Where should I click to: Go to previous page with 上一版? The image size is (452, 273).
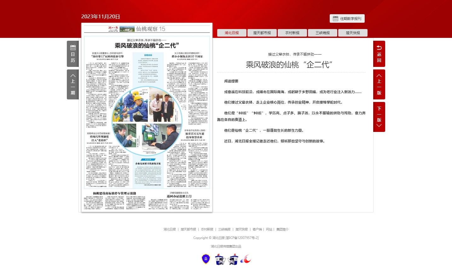379,84
